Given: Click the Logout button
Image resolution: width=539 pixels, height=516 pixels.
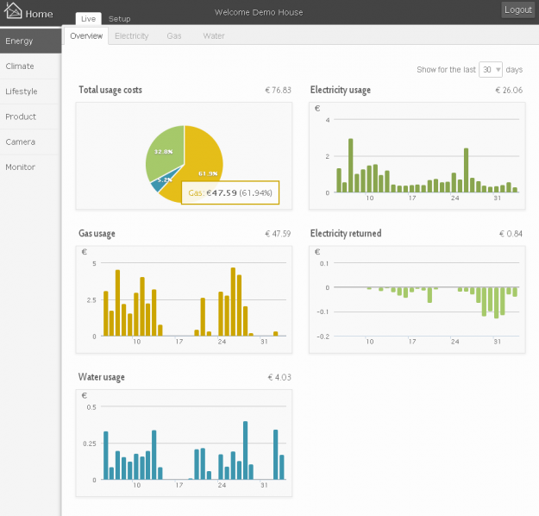Looking at the screenshot, I should point(518,9).
